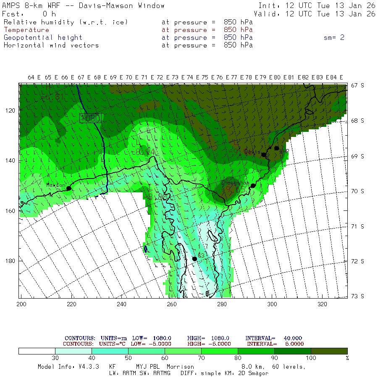Click the blue 'at pressure = 850 hPa' text
Viewport: 378px width, 378px height.
(x=207, y=38)
